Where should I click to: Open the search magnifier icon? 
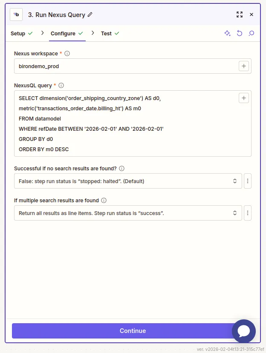coord(251,33)
